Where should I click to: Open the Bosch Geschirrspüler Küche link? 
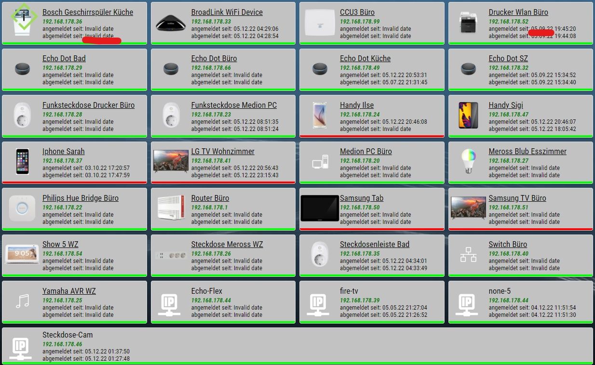click(88, 12)
